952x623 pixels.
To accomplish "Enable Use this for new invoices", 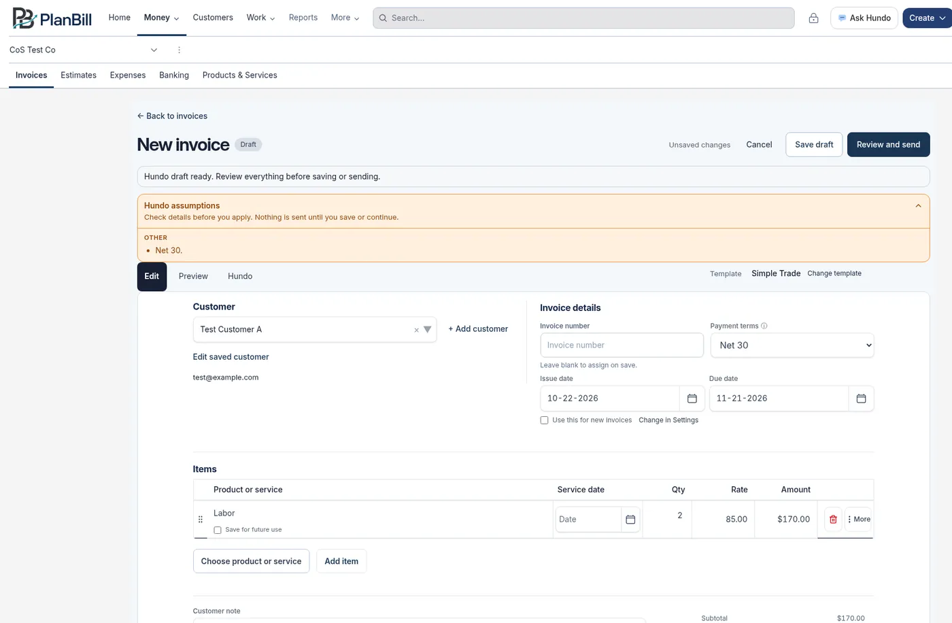I will (x=544, y=420).
